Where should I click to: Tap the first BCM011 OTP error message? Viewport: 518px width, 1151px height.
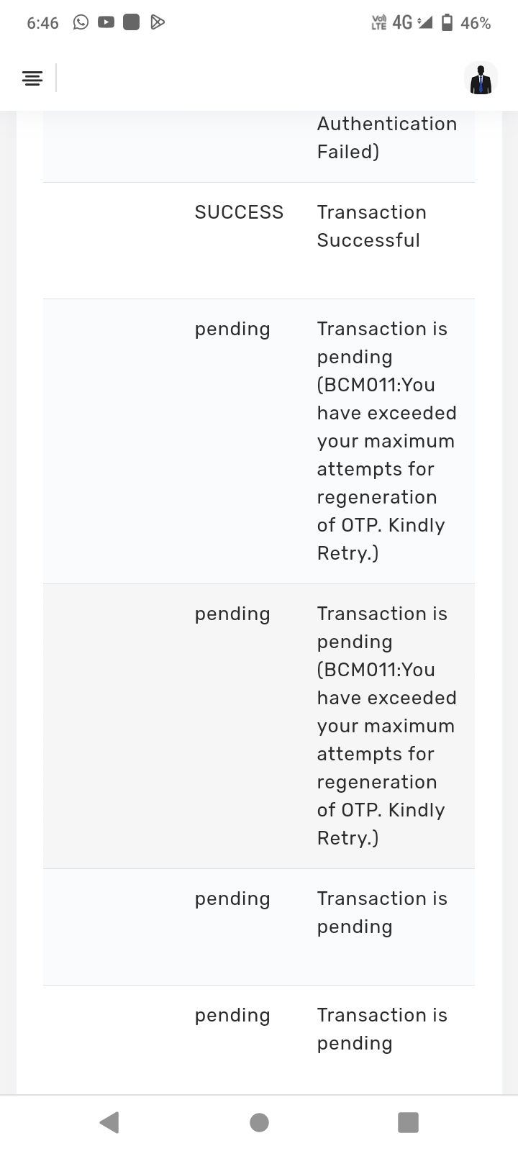click(386, 440)
